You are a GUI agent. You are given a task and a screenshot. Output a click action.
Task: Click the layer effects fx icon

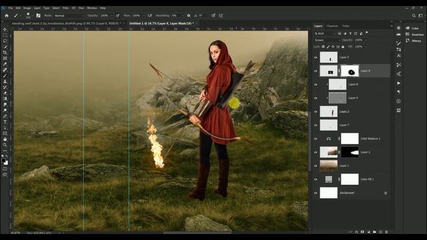[x=356, y=232]
